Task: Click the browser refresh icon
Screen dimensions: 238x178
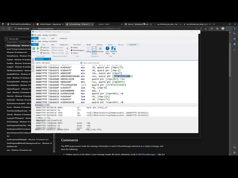Action: [9, 29]
